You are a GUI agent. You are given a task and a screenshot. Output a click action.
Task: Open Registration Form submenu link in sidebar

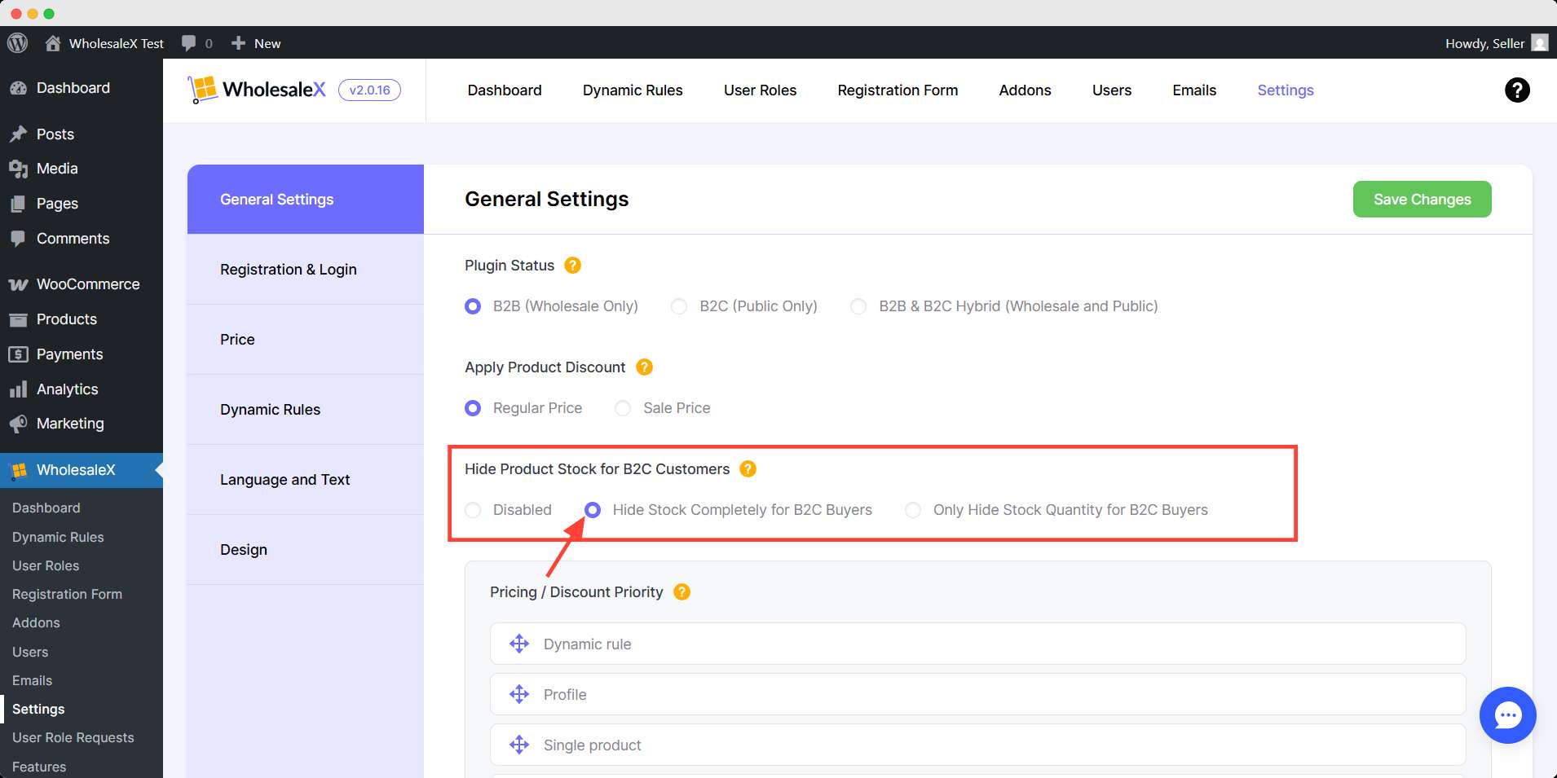point(67,595)
